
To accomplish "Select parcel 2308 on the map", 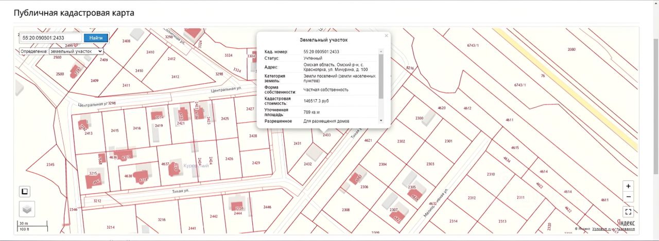I will pyautogui.click(x=345, y=210).
